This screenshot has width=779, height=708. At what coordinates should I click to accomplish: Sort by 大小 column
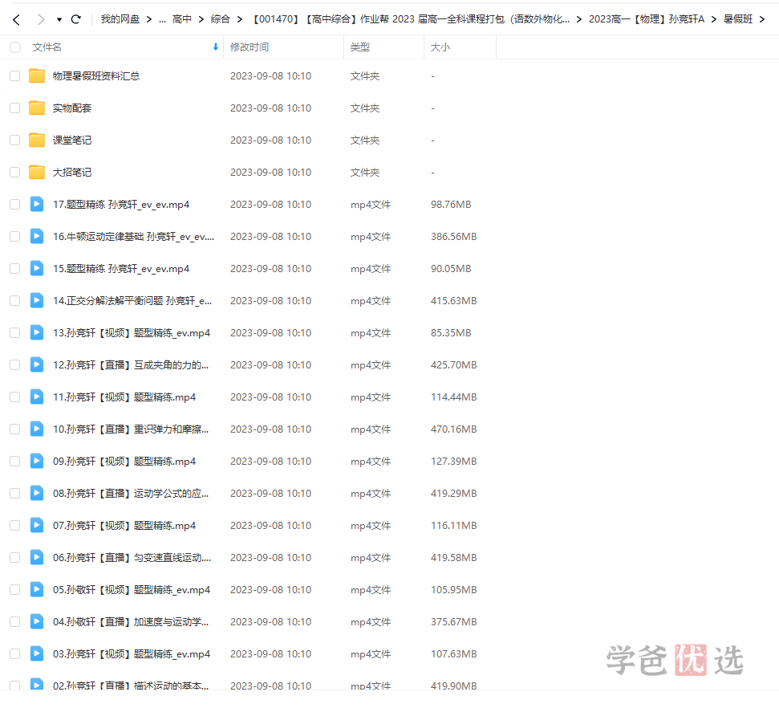coord(440,47)
